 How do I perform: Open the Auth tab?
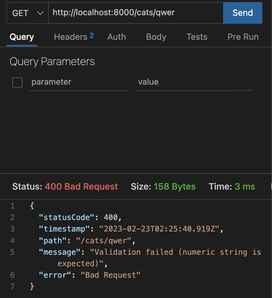point(116,37)
